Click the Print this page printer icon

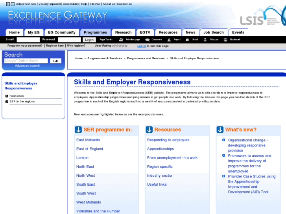coord(121,40)
